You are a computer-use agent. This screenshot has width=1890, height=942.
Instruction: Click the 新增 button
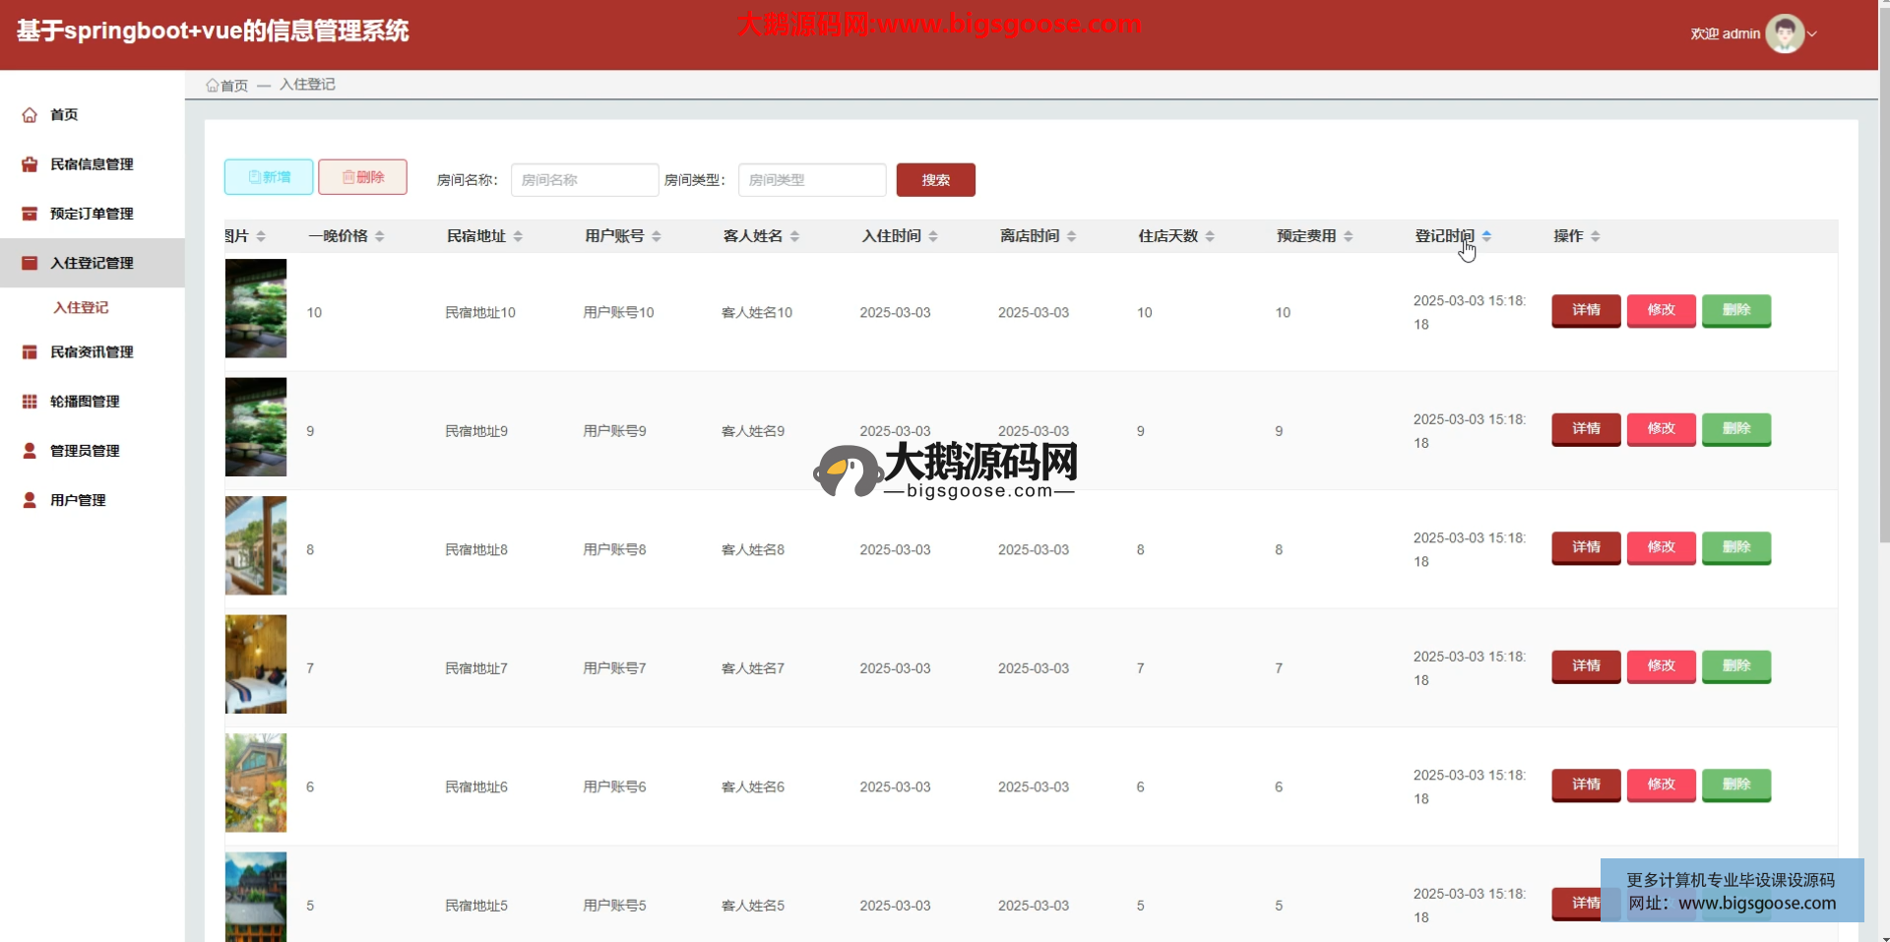point(269,177)
